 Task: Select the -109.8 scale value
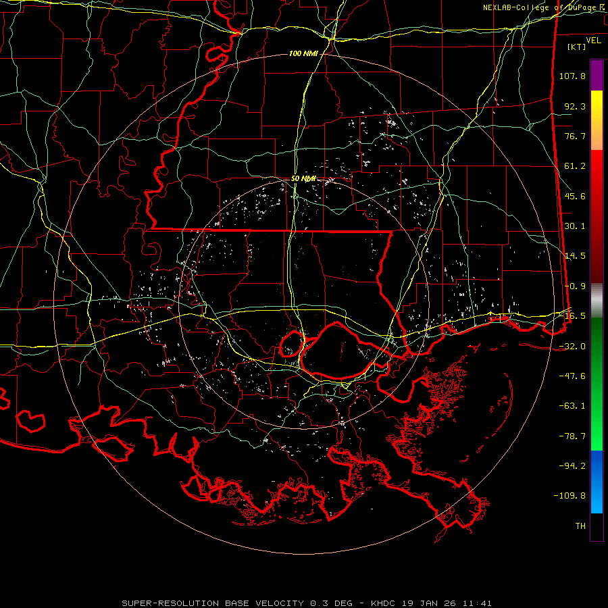click(569, 496)
